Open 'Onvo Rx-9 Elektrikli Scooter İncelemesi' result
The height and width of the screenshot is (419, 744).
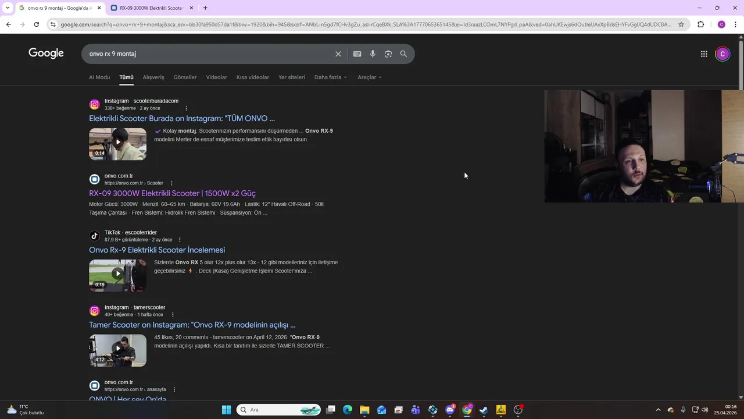pyautogui.click(x=157, y=250)
